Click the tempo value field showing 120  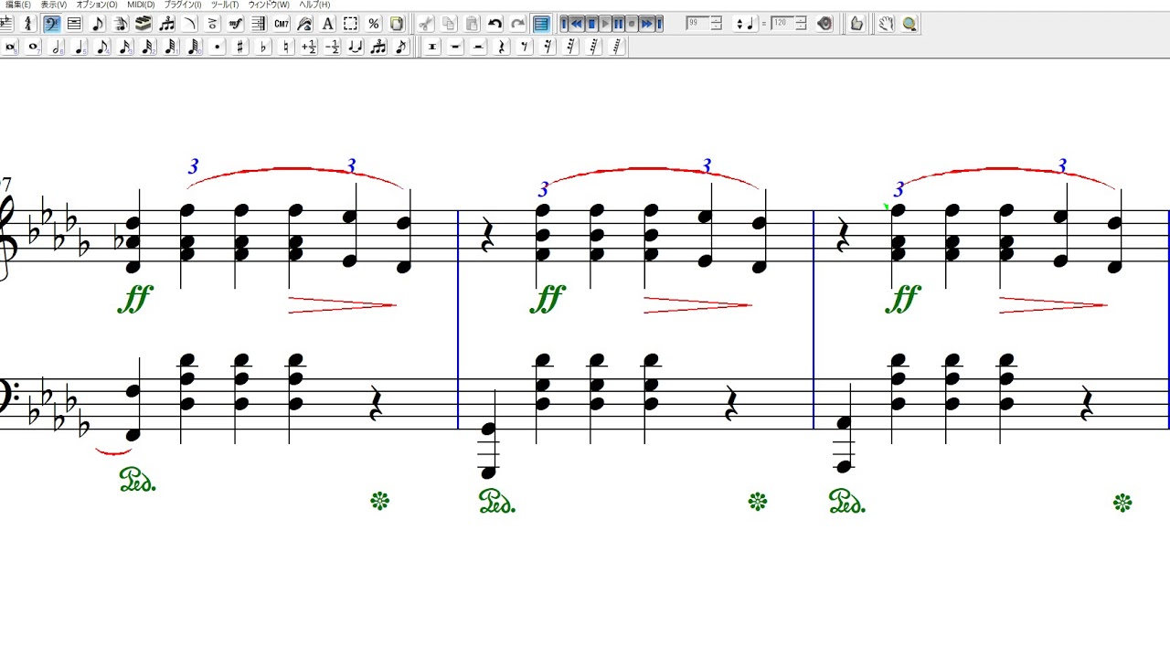click(781, 24)
